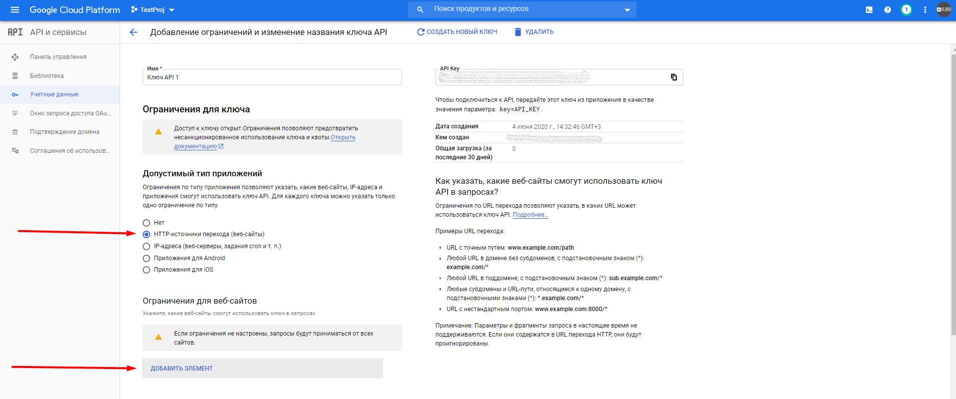This screenshot has height=399, width=956.
Task: Click the back arrow icon
Action: tap(133, 32)
